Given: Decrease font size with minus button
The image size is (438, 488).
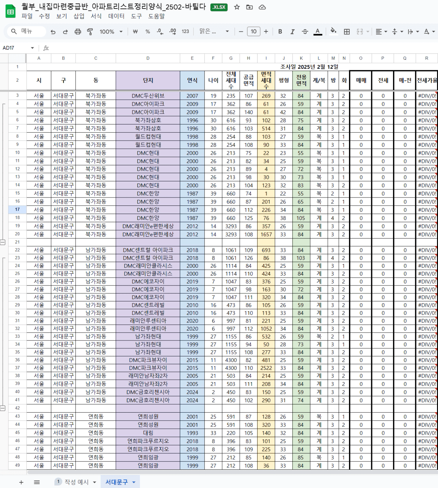Looking at the screenshot, I should [x=241, y=32].
